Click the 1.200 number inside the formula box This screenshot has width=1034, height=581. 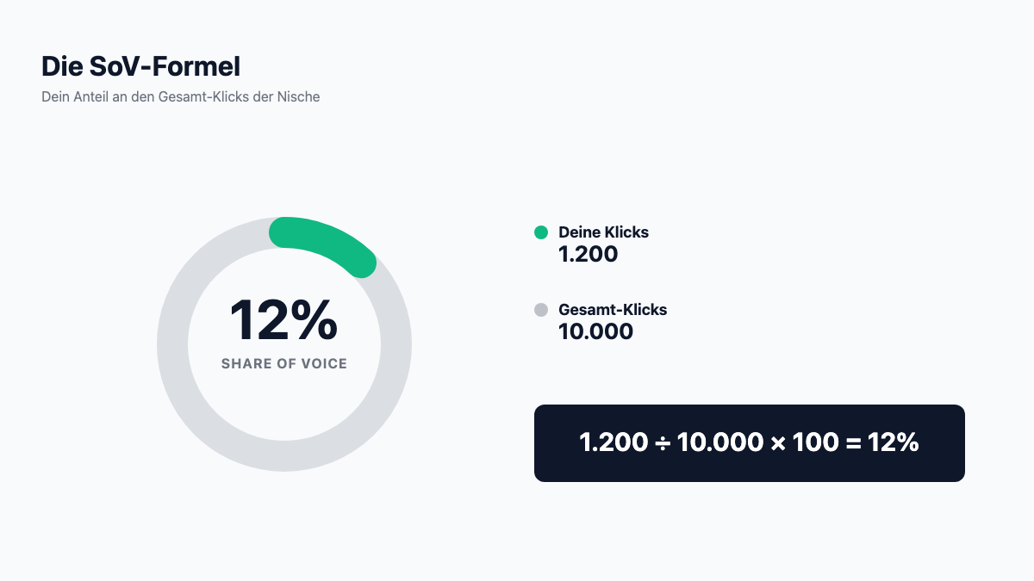(614, 443)
